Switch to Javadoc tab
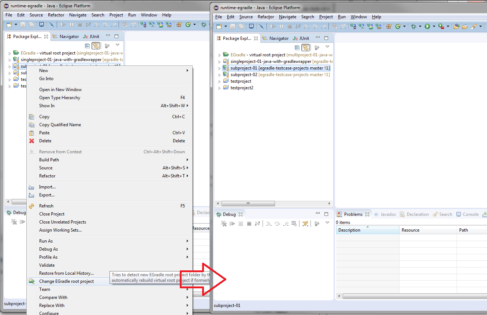The image size is (487, 315). pyautogui.click(x=385, y=214)
